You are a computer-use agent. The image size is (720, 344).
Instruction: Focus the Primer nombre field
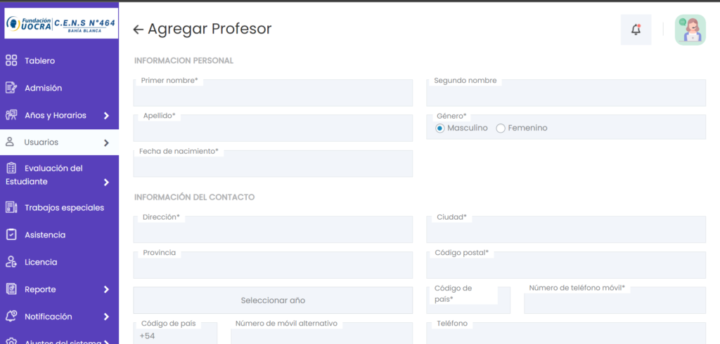pyautogui.click(x=273, y=93)
